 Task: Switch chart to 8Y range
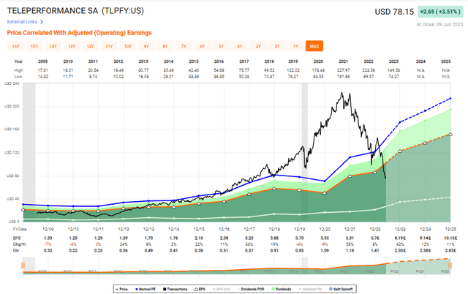click(165, 46)
